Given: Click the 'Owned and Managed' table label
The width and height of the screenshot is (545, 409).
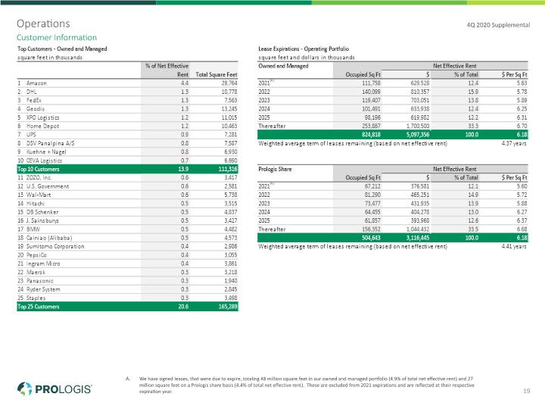Looking at the screenshot, I should click(x=283, y=66).
